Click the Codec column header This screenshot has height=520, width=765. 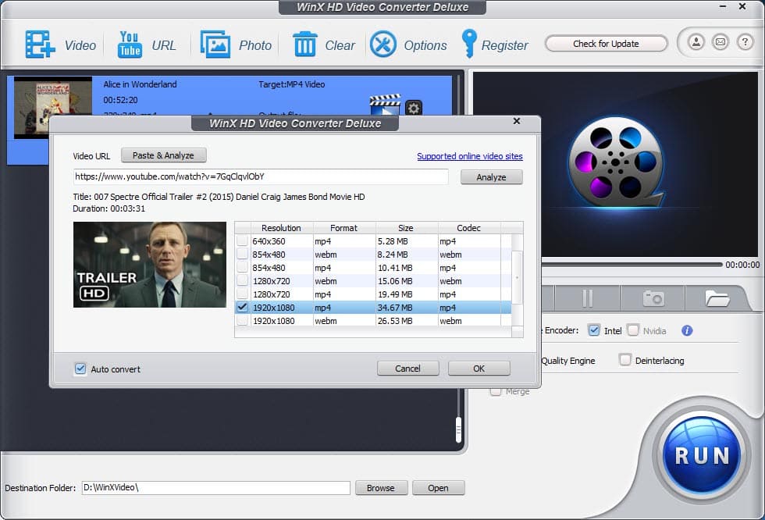(x=469, y=228)
